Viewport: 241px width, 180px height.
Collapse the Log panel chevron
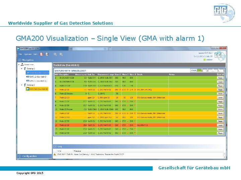pos(55,146)
